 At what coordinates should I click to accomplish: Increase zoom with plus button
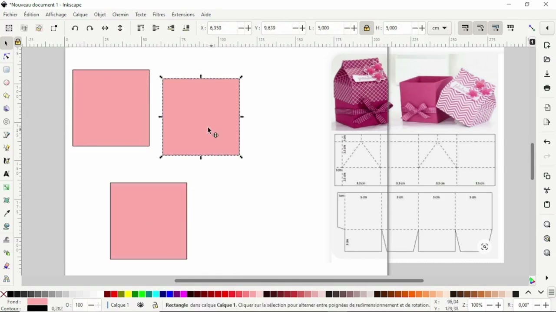pyautogui.click(x=499, y=305)
